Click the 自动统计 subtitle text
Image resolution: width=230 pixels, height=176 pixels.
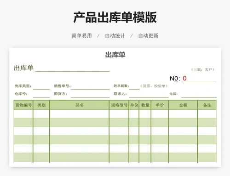(115, 36)
